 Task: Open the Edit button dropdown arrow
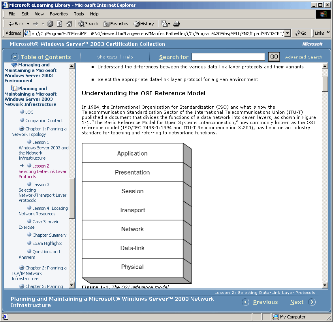pyautogui.click(x=169, y=24)
